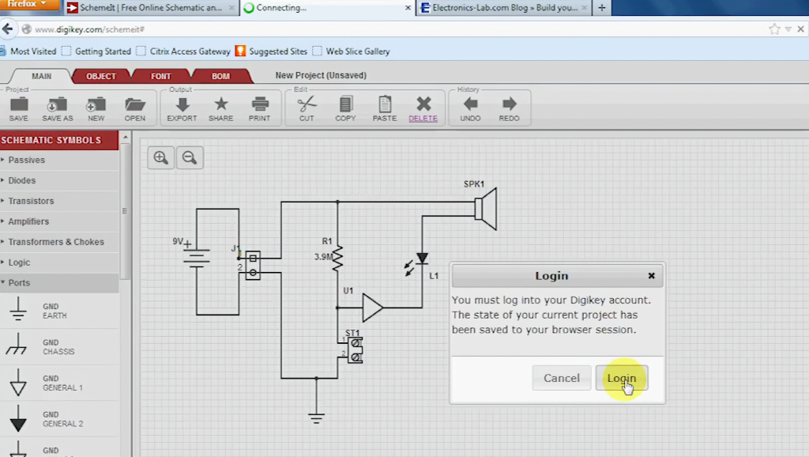The image size is (809, 457).
Task: Click the Share star icon
Action: click(221, 104)
